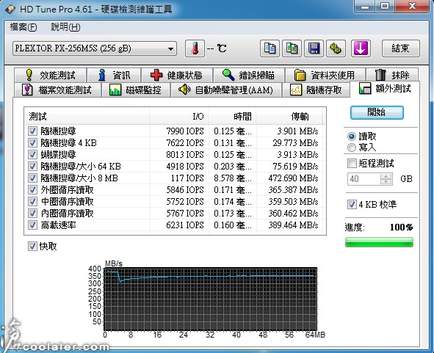
Task: Toggle the 快取 checkbox
Action: (32, 246)
